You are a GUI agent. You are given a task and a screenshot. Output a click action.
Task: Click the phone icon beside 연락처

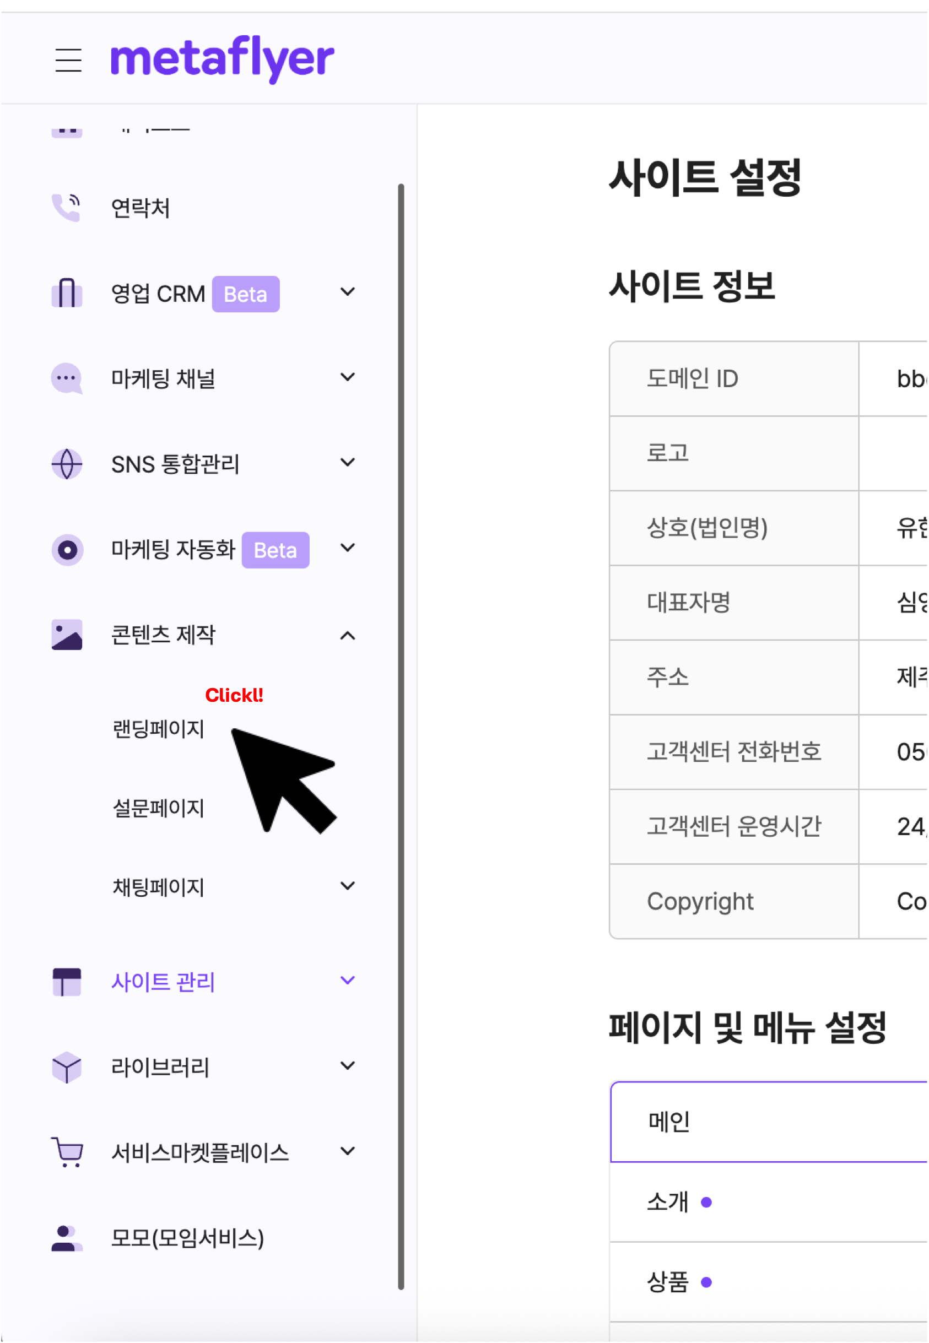[x=66, y=208]
